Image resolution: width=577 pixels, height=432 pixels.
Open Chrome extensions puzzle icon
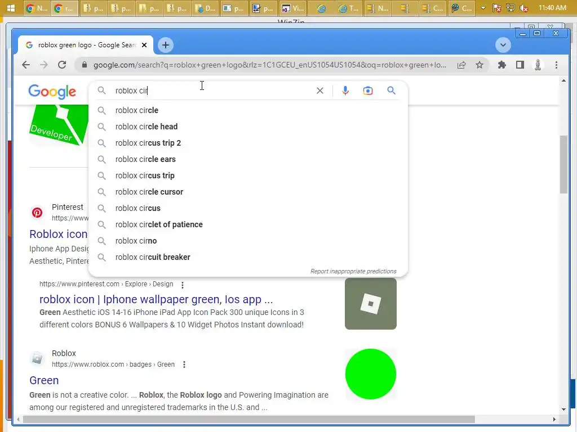(x=501, y=65)
